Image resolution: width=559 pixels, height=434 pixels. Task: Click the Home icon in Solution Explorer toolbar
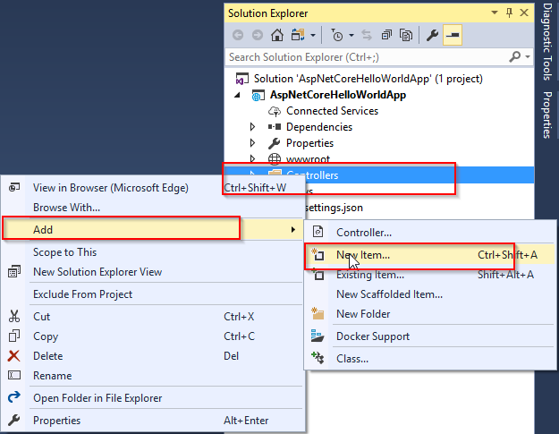coord(277,36)
